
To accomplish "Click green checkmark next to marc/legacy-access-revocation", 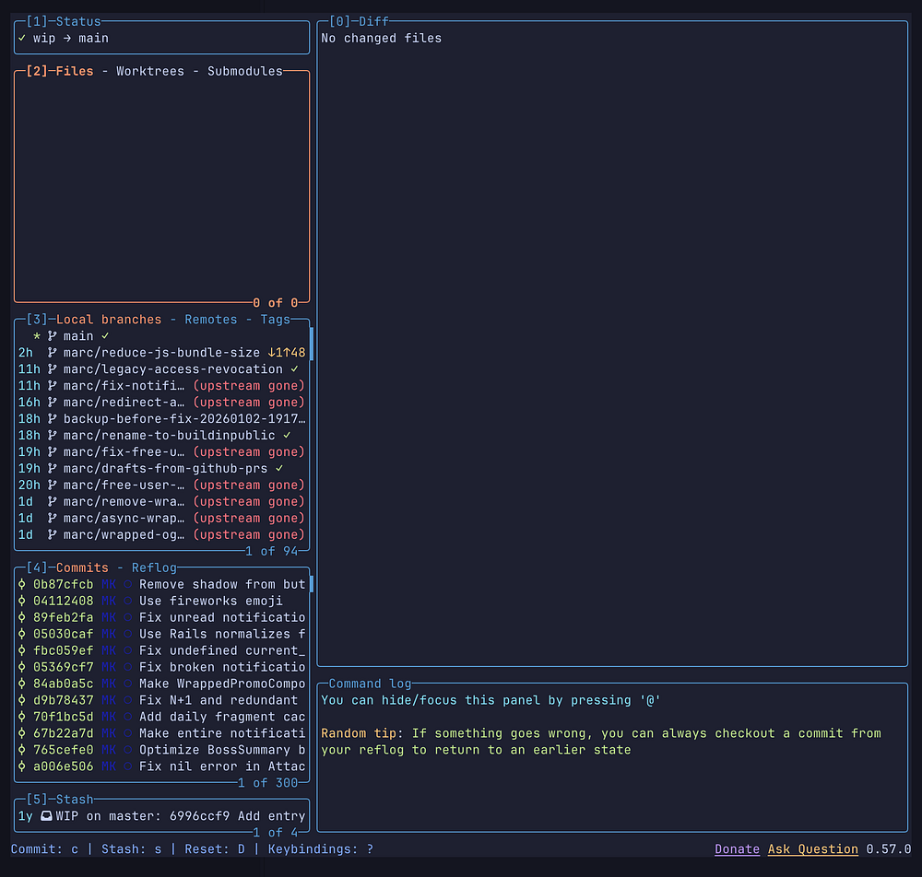I will coord(294,369).
